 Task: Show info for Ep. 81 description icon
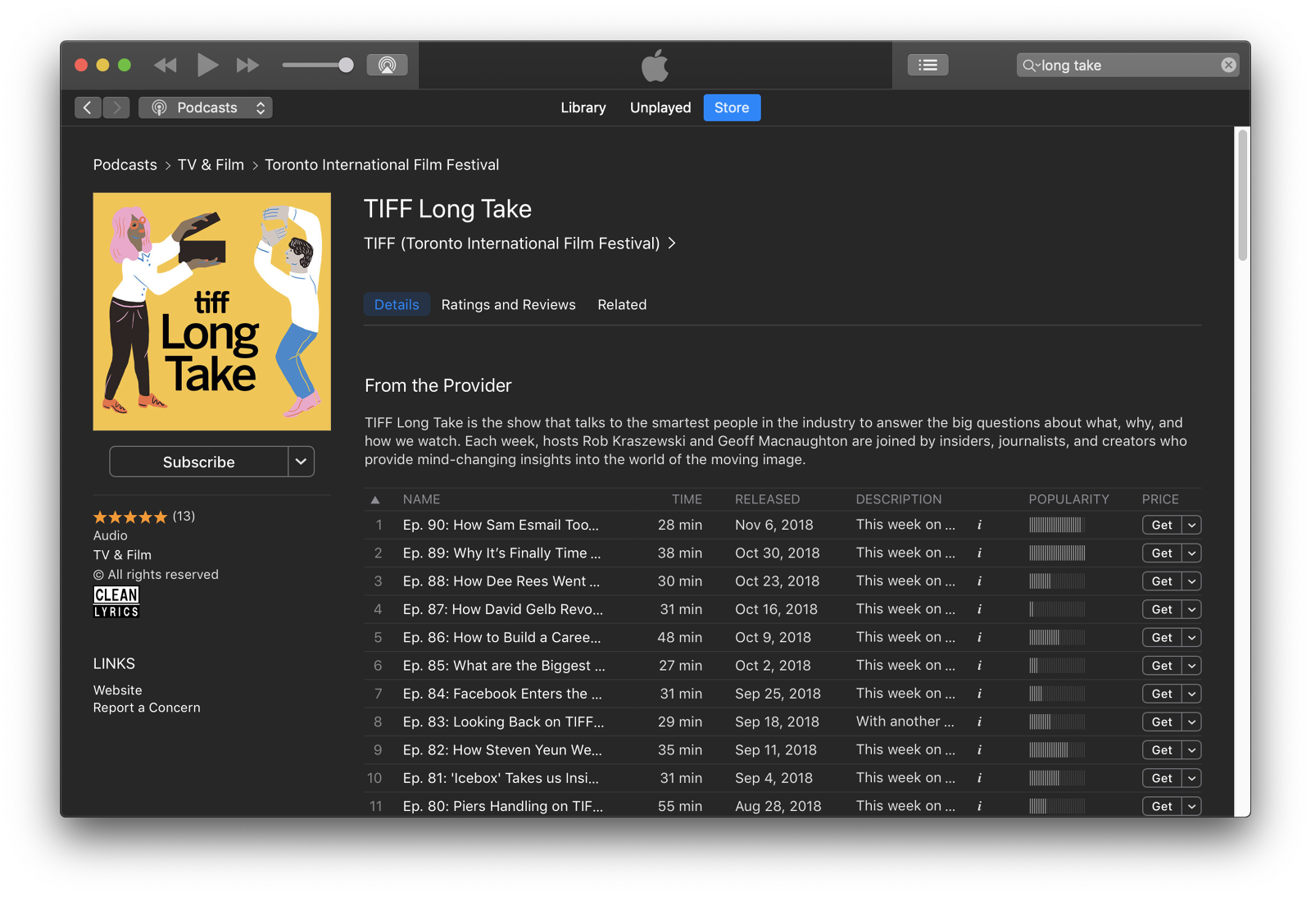pyautogui.click(x=979, y=778)
